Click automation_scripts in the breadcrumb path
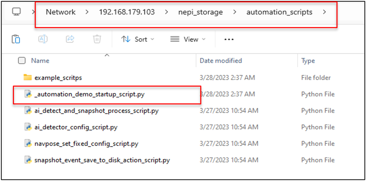The image size is (366, 181). [280, 12]
